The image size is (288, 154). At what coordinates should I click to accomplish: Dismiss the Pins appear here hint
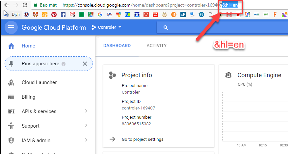click(x=85, y=64)
